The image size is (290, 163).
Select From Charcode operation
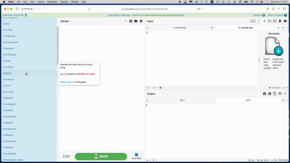coord(29,42)
